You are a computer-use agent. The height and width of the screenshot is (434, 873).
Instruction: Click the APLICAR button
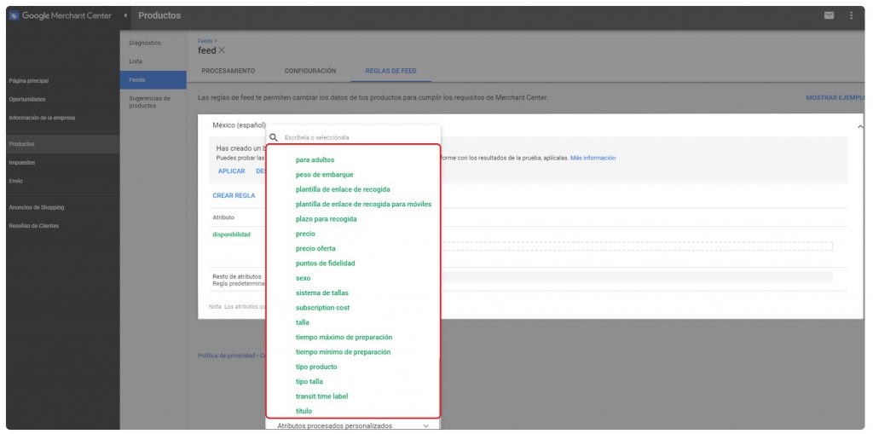pyautogui.click(x=232, y=171)
